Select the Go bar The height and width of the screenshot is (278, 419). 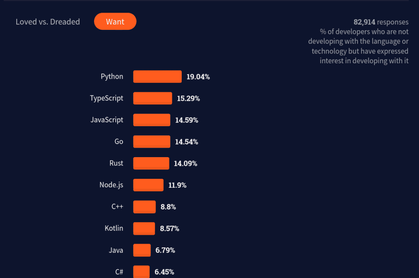[x=151, y=142]
